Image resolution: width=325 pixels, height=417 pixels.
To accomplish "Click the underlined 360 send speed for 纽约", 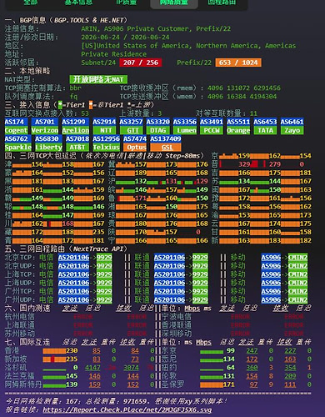I will click(x=252, y=368).
